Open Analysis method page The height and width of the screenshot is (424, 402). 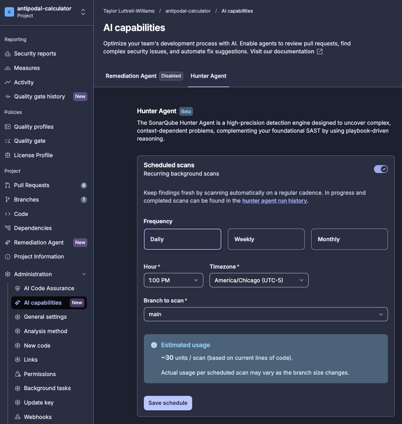[49, 331]
